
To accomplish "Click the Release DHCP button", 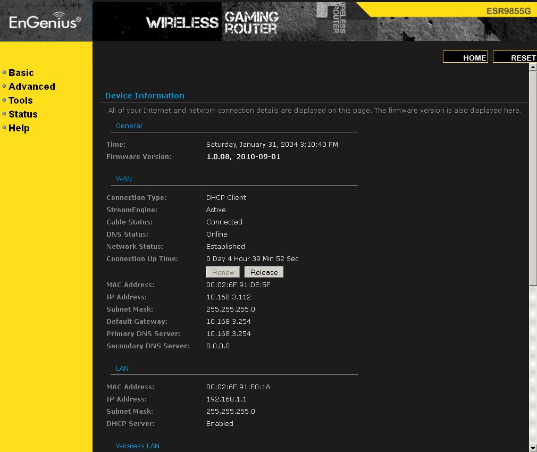I will [264, 272].
